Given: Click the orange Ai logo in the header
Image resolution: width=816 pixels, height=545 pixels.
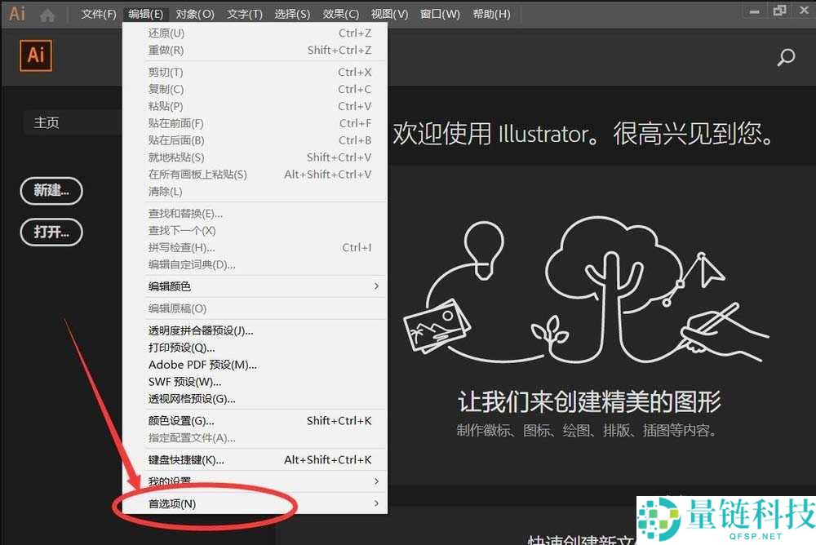Looking at the screenshot, I should (36, 55).
